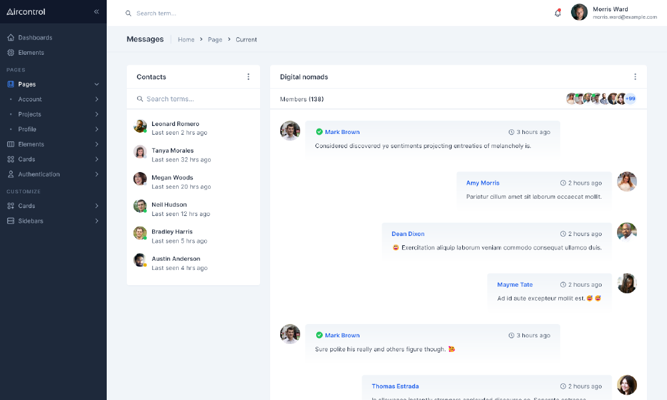Click the Dashboards home icon in sidebar
The width and height of the screenshot is (667, 400).
11,37
